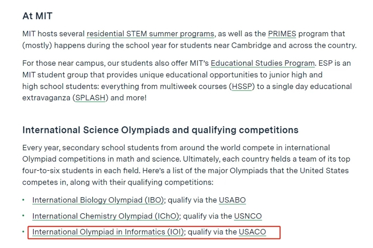This screenshot has height=248, width=373.
Task: Click the paragraph starting with Every year
Action: pos(186,165)
